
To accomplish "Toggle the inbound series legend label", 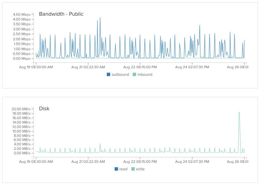I will (x=145, y=74).
